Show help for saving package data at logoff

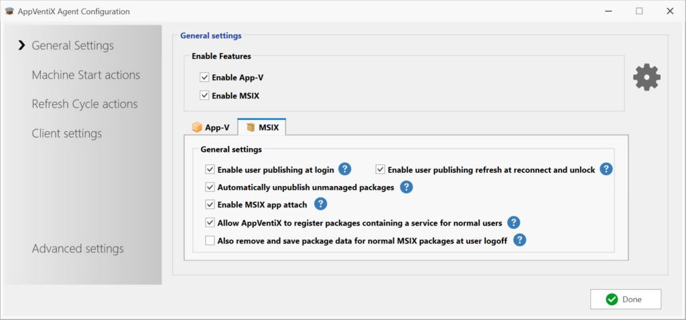(519, 240)
